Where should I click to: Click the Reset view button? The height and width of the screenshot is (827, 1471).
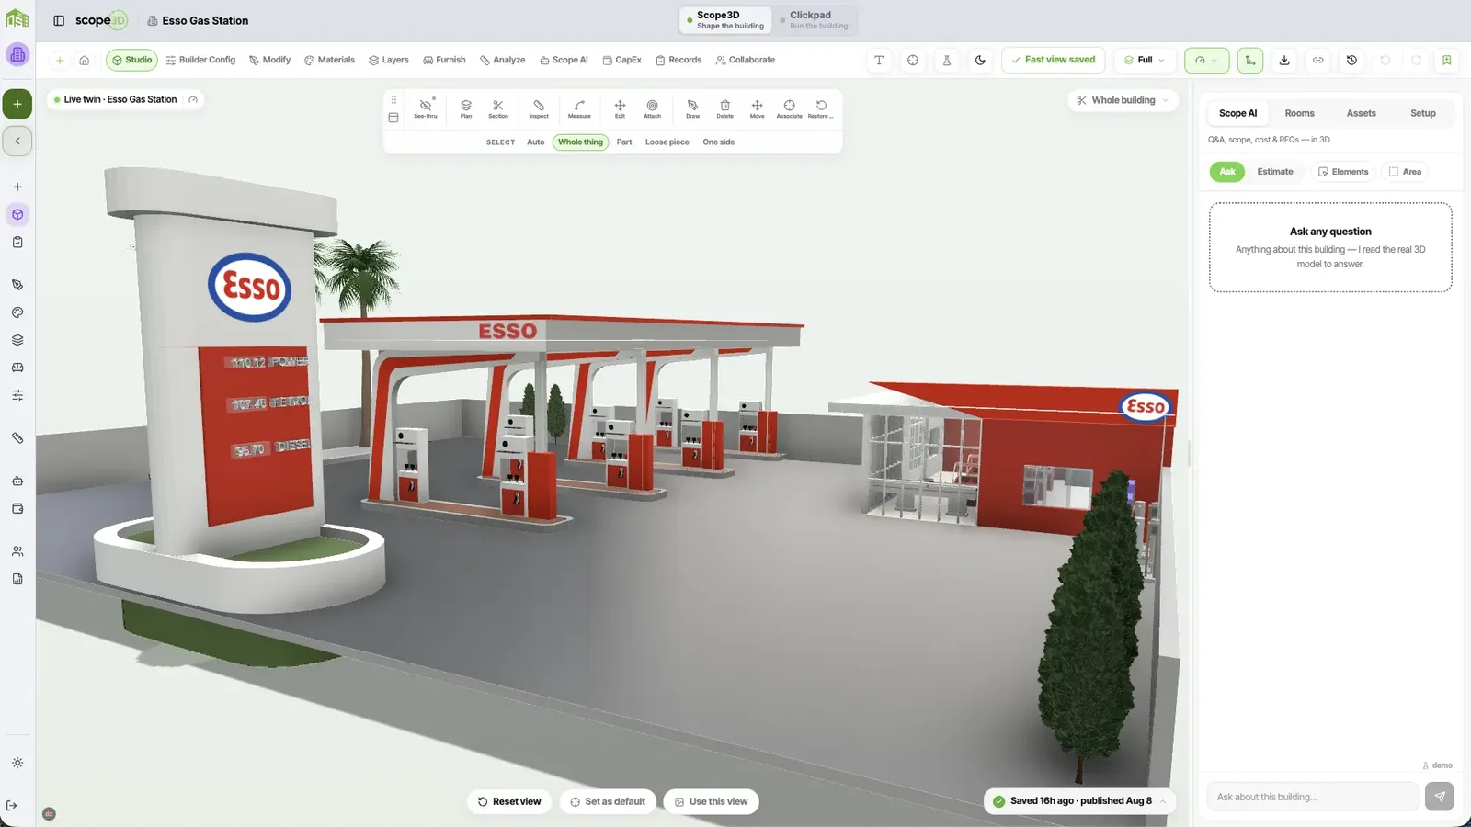pos(509,801)
